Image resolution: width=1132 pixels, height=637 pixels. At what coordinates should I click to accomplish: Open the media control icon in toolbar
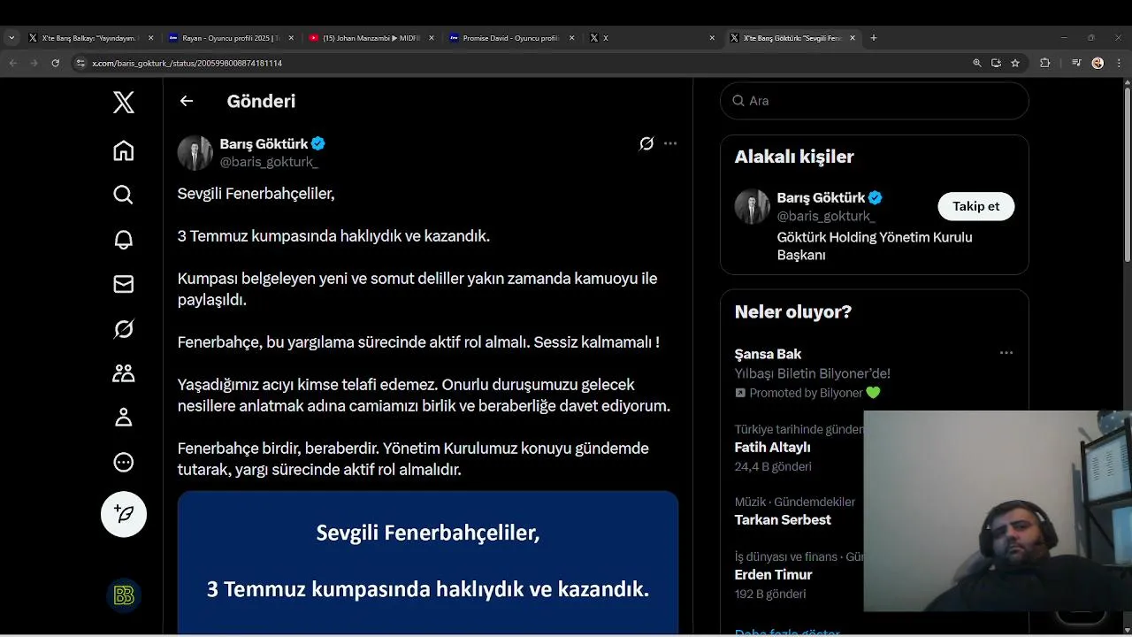(x=1076, y=63)
